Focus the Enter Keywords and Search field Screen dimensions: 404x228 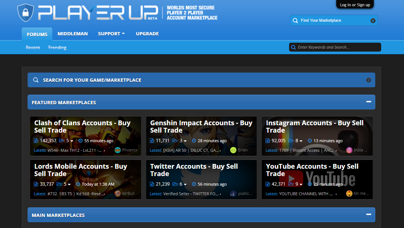pyautogui.click(x=335, y=47)
